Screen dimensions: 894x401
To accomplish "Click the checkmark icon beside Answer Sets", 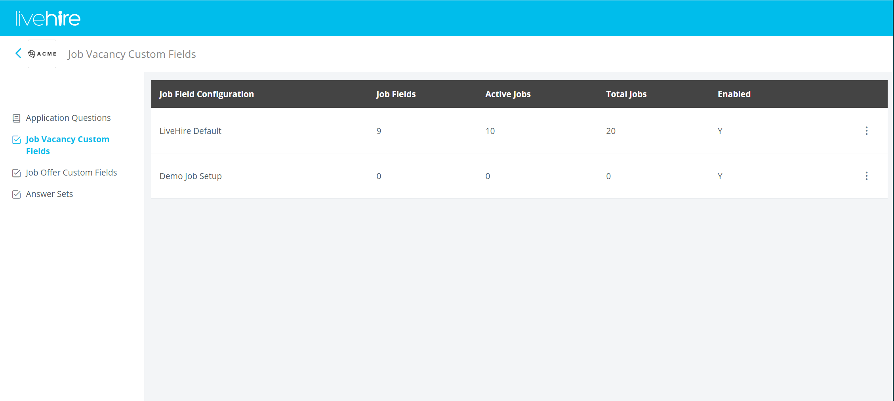I will tap(16, 194).
